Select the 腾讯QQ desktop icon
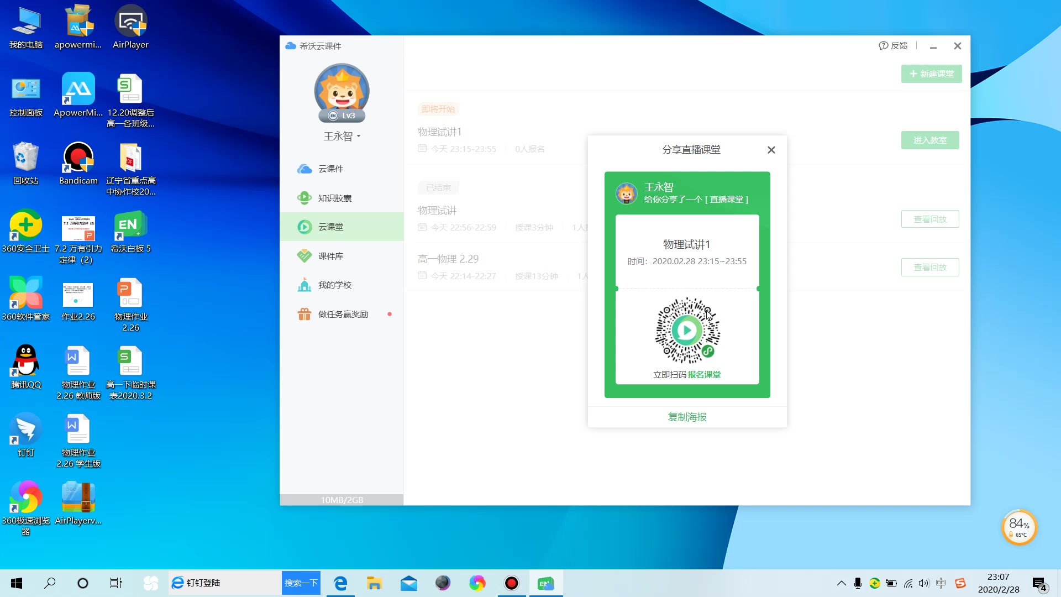This screenshot has height=597, width=1061. pyautogui.click(x=26, y=368)
